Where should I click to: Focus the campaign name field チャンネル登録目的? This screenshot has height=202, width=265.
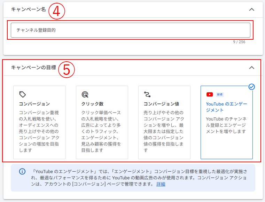[131, 30]
